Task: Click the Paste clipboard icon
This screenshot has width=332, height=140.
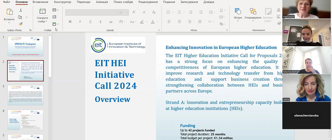Action: 10,12
